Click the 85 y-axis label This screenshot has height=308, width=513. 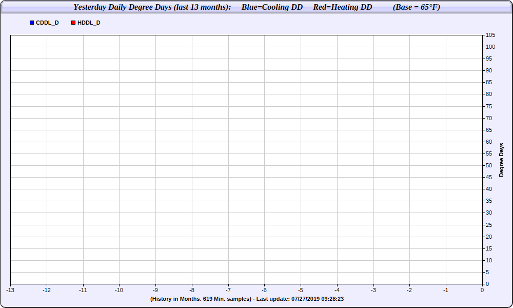[489, 82]
